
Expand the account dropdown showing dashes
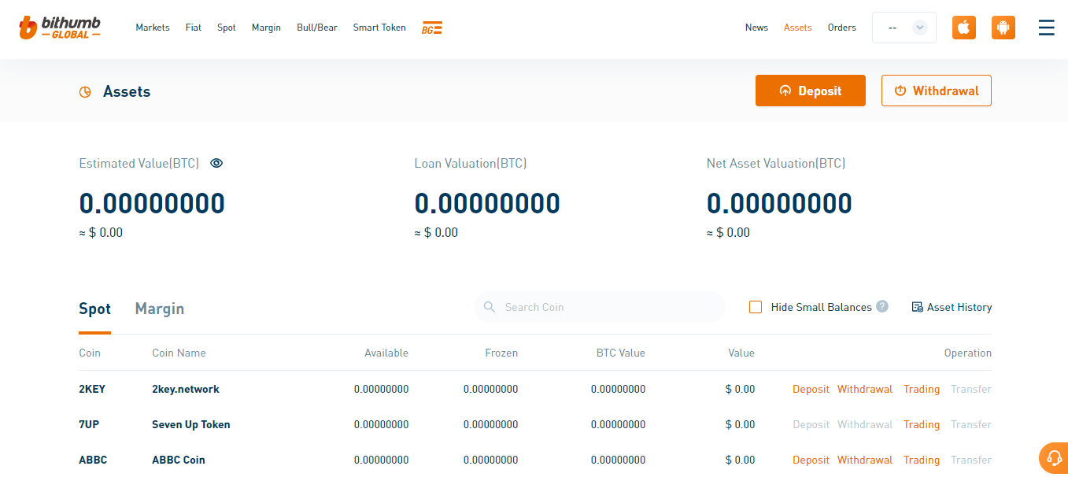point(904,28)
